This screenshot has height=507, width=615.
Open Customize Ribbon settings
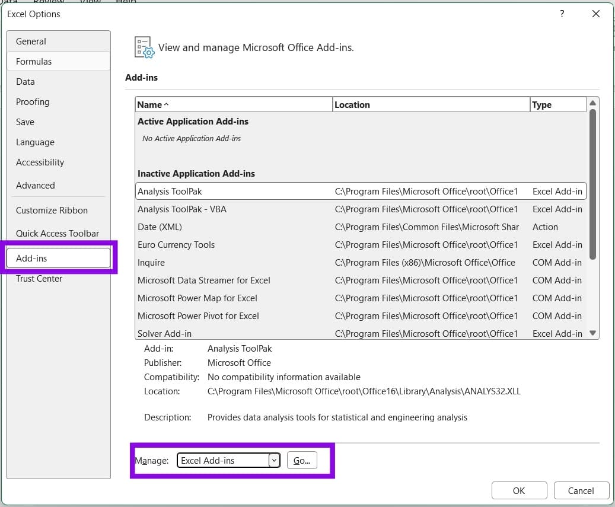tap(59, 210)
